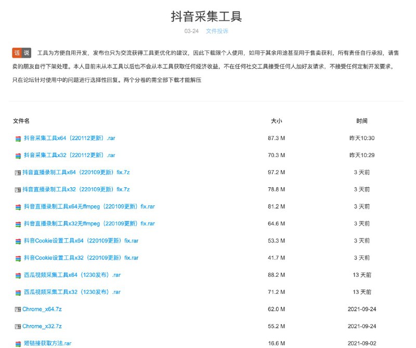Download 抖音采集工具x32（220112更新）.rar
The width and height of the screenshot is (416, 348).
click(x=70, y=155)
